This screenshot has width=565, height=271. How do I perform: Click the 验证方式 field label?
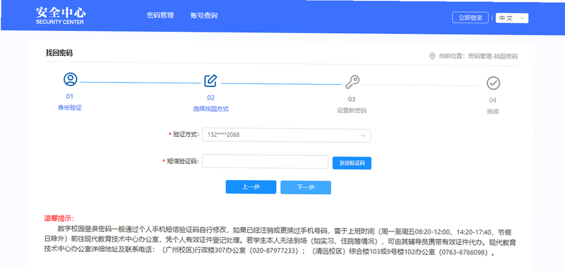click(184, 134)
